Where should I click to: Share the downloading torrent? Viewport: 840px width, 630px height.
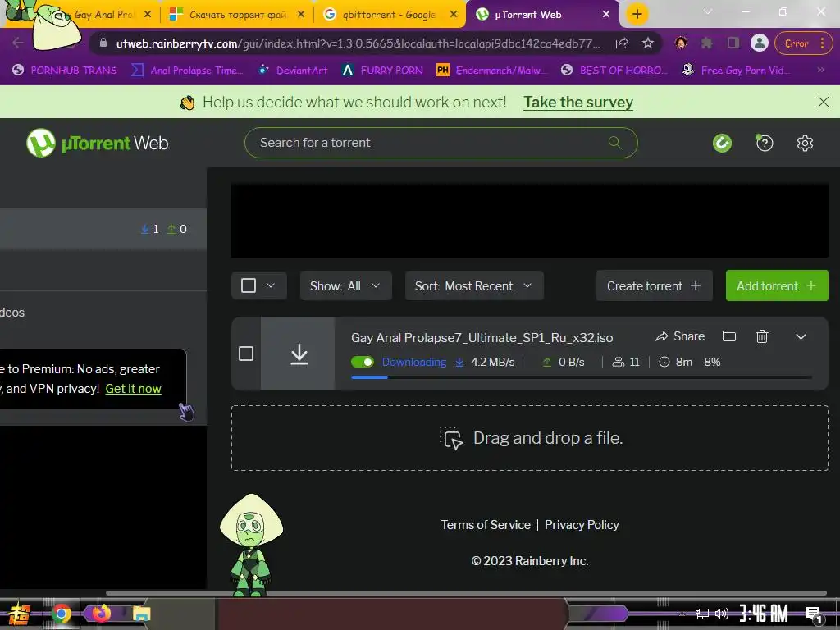(680, 336)
